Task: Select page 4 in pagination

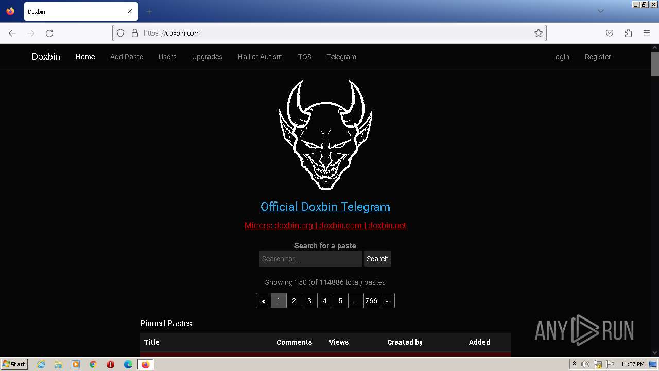Action: [325, 301]
